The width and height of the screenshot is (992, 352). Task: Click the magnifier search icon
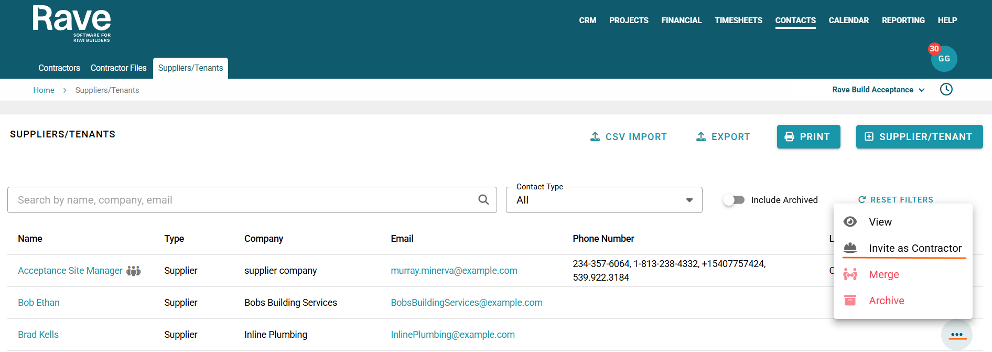click(483, 200)
